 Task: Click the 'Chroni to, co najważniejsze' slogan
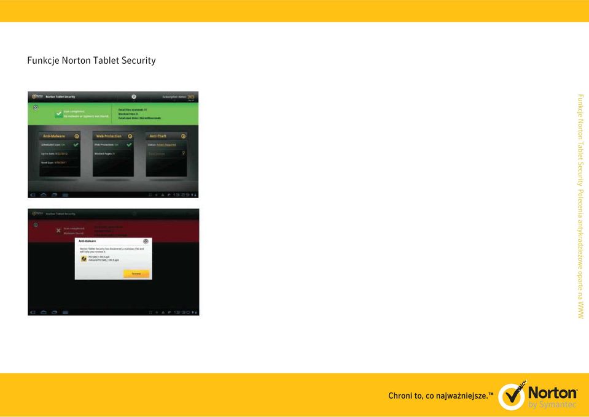point(440,396)
